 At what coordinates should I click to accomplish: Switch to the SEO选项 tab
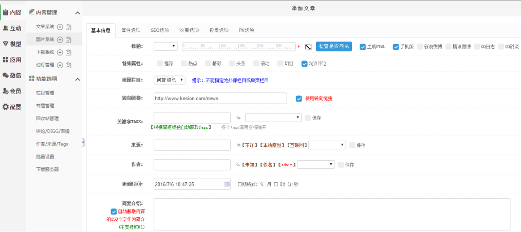(x=160, y=30)
